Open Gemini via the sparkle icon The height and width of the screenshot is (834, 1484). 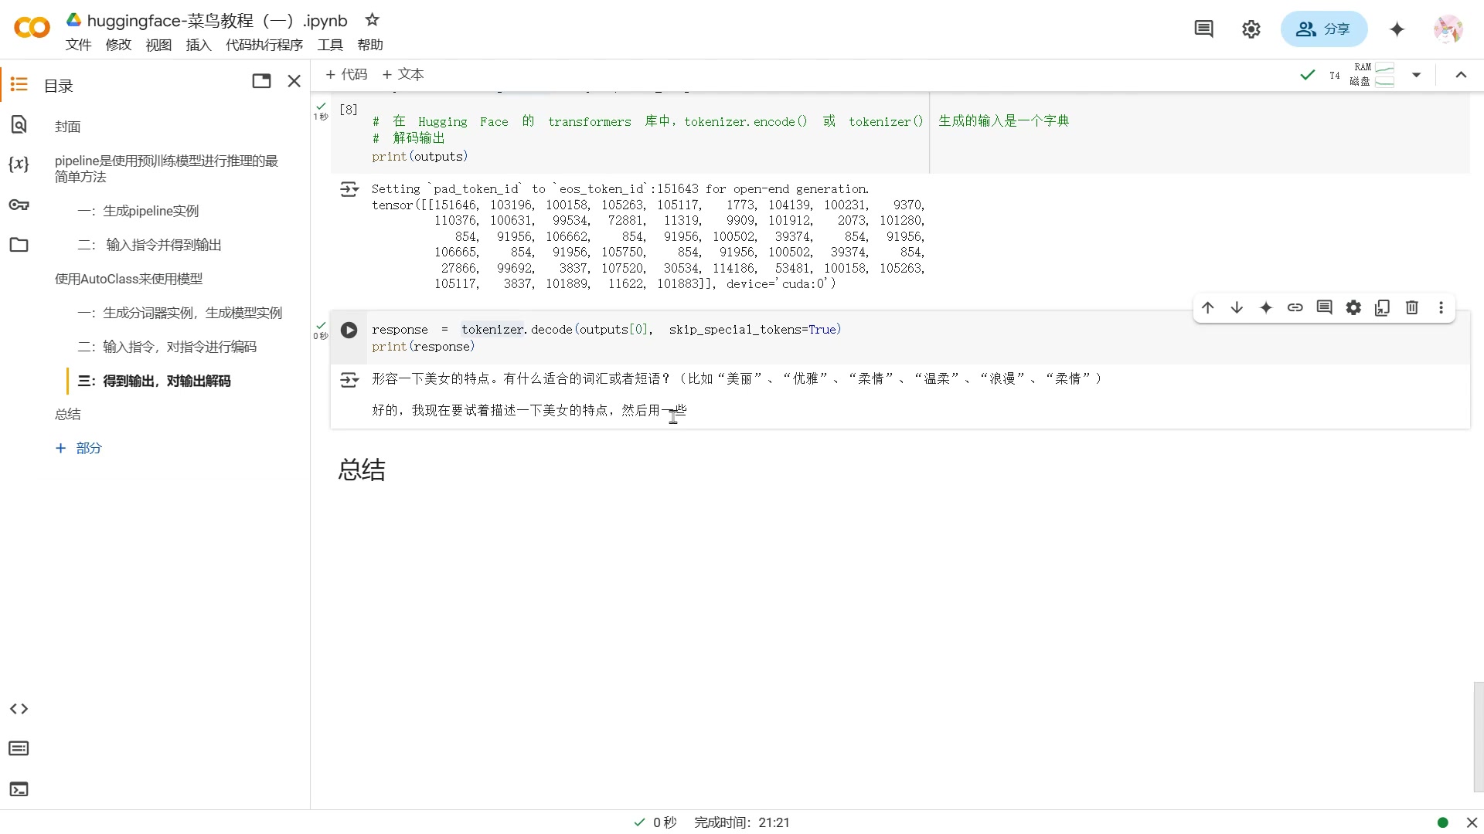[1397, 29]
